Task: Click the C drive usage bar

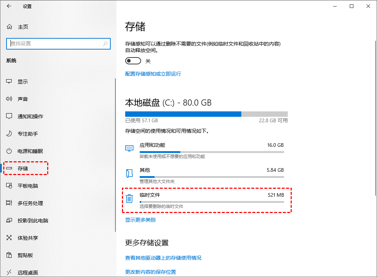Action: (x=206, y=114)
